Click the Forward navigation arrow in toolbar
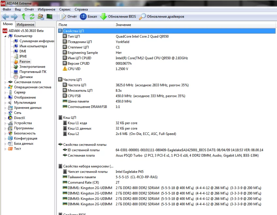277x215 pixels. click(x=14, y=17)
